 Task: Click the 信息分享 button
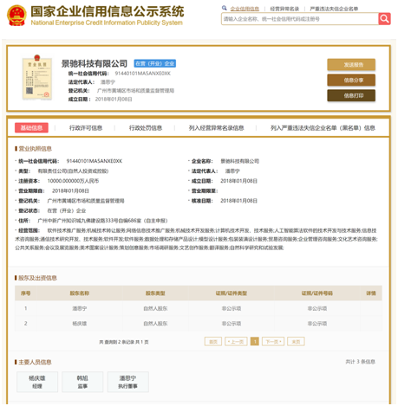click(351, 81)
